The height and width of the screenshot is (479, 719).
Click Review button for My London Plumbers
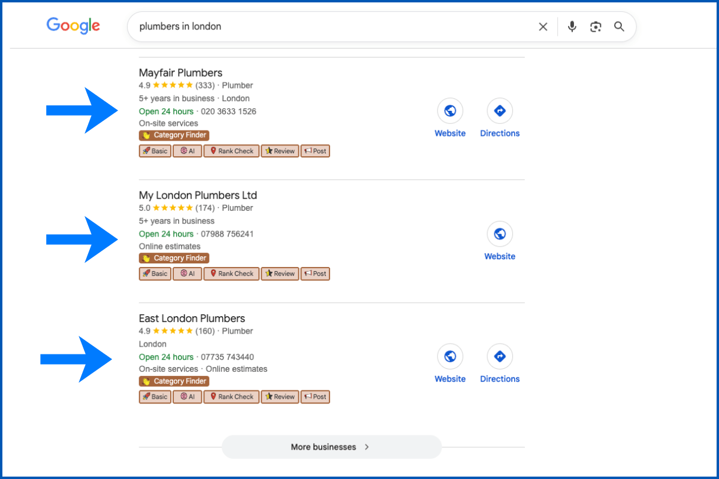pos(280,274)
